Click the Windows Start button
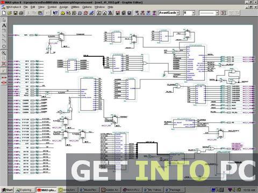Image resolution: width=258 pixels, height=193 pixels. 8,190
